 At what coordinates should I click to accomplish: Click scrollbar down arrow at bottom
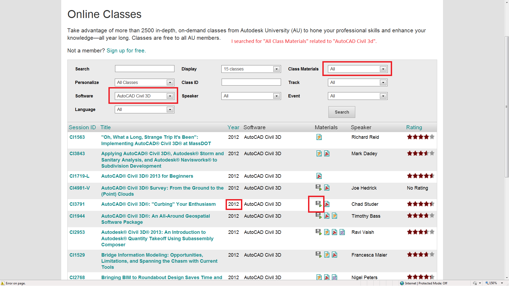click(507, 278)
